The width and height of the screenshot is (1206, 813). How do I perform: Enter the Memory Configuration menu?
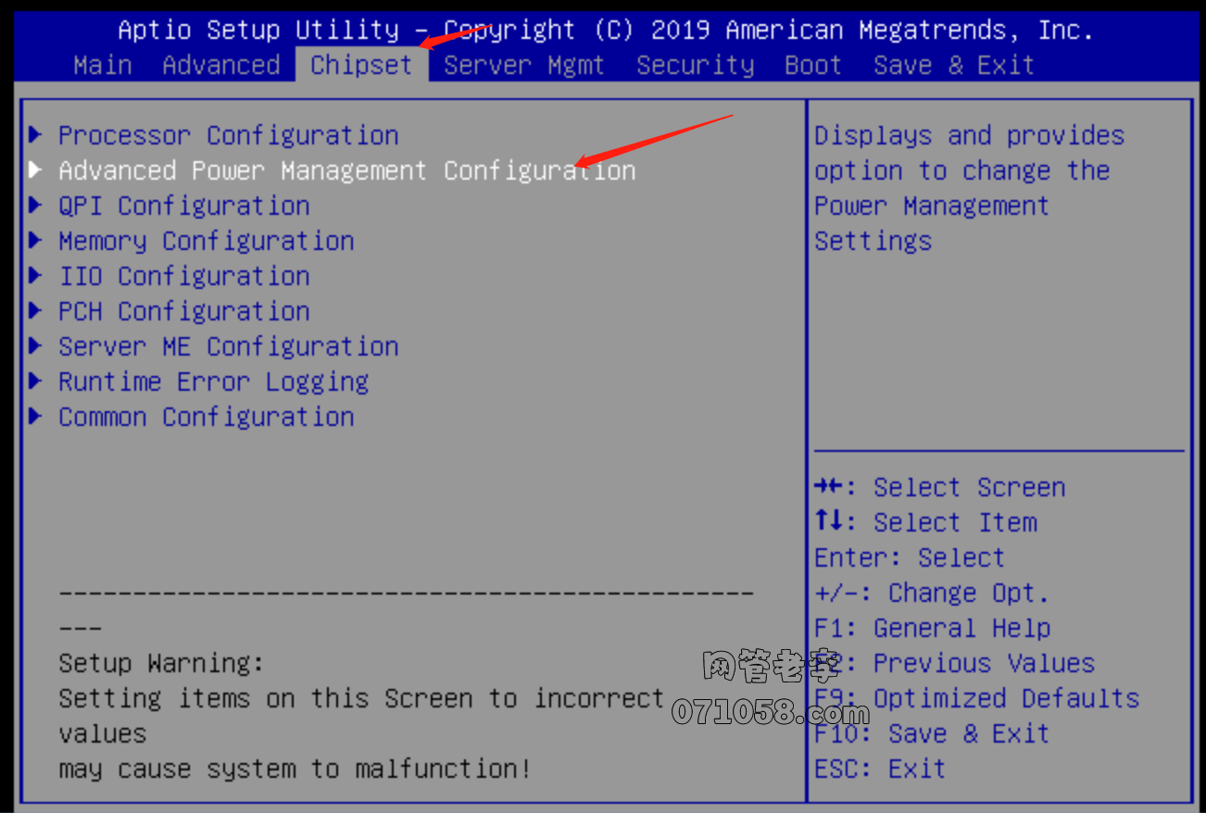pos(206,242)
